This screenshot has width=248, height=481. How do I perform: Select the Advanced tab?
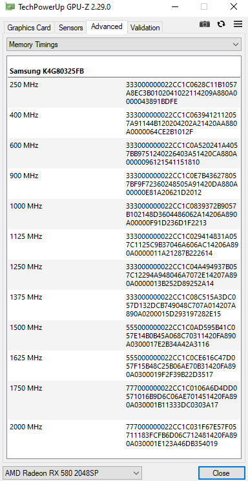point(107,26)
